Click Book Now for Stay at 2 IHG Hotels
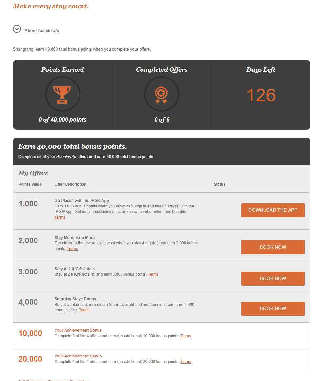 click(x=273, y=278)
